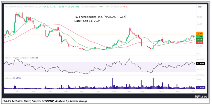This screenshot has width=212, height=106.
Task: Click the black 63.6348 RSI value tag
Action: pyautogui.click(x=200, y=63)
